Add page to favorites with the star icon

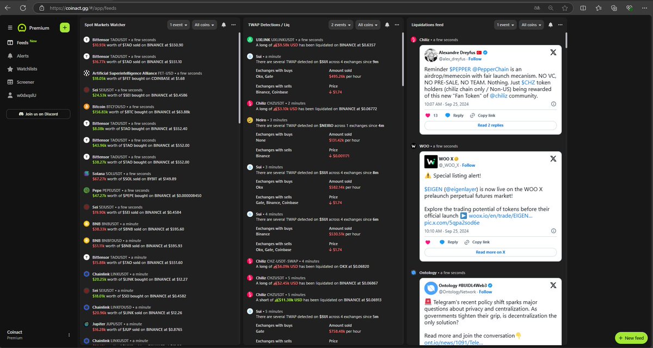coord(566,8)
